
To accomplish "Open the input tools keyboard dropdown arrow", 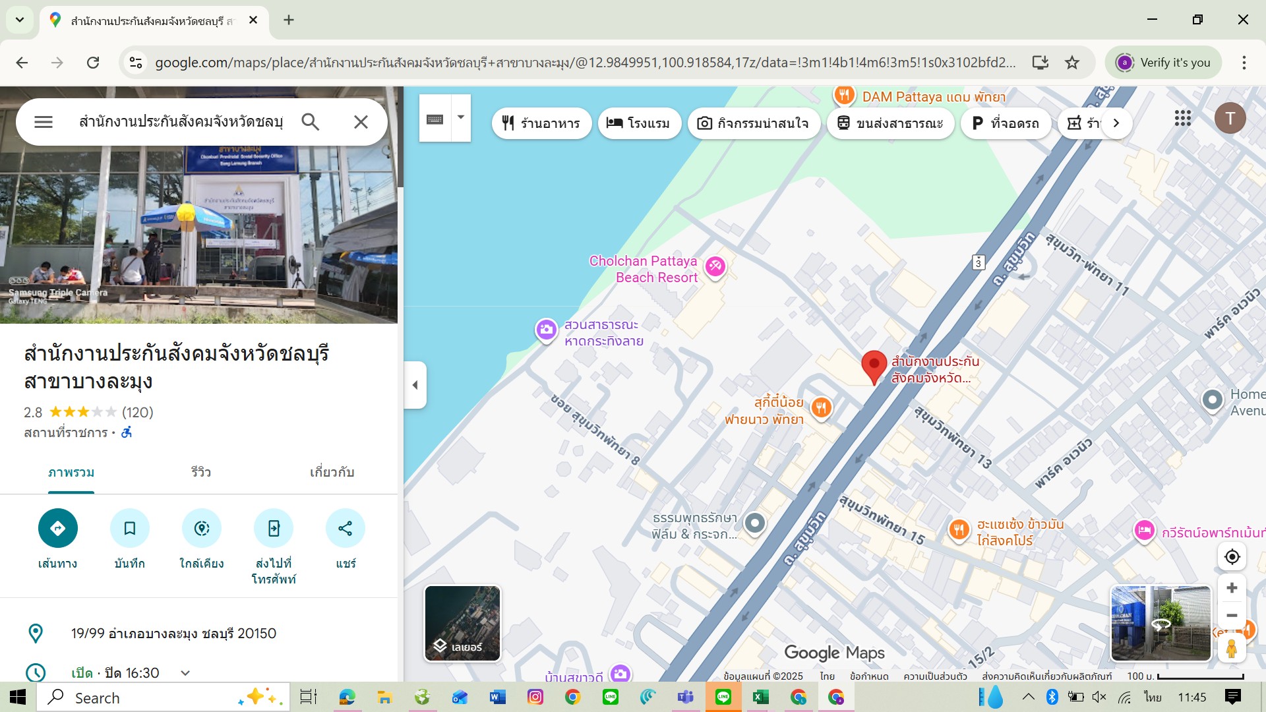I will click(461, 117).
